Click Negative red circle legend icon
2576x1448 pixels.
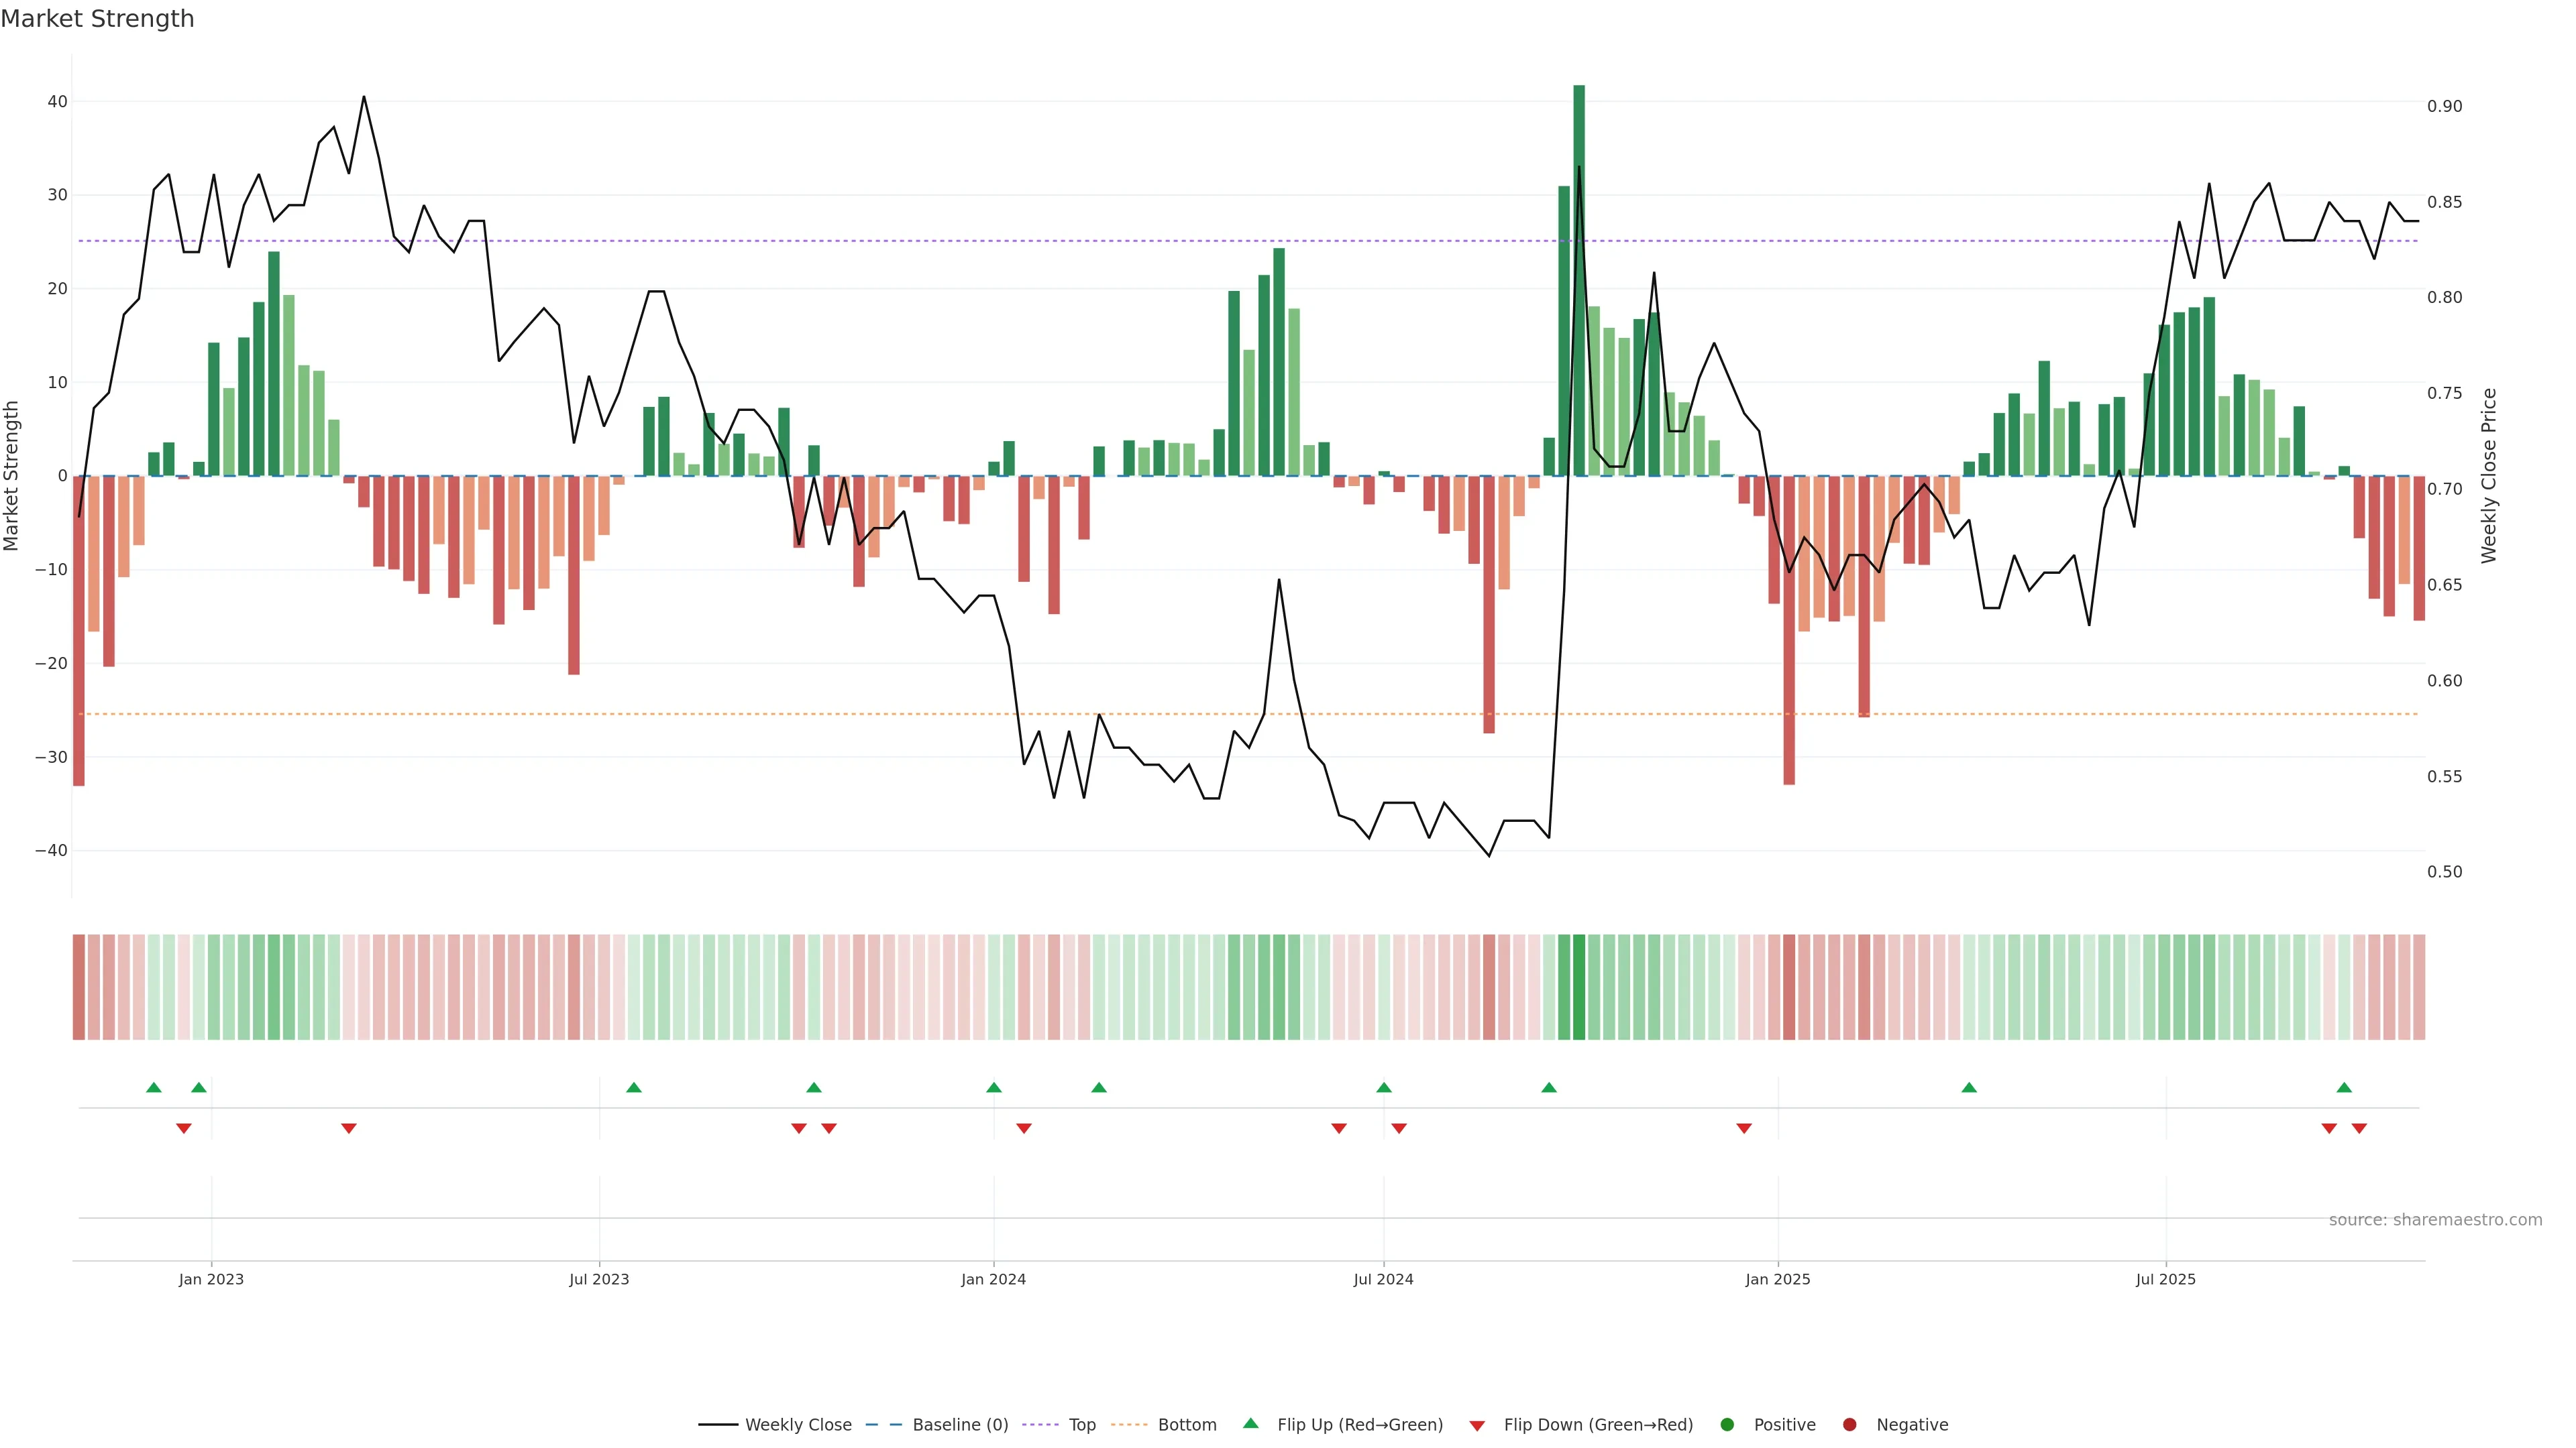pyautogui.click(x=1849, y=1424)
